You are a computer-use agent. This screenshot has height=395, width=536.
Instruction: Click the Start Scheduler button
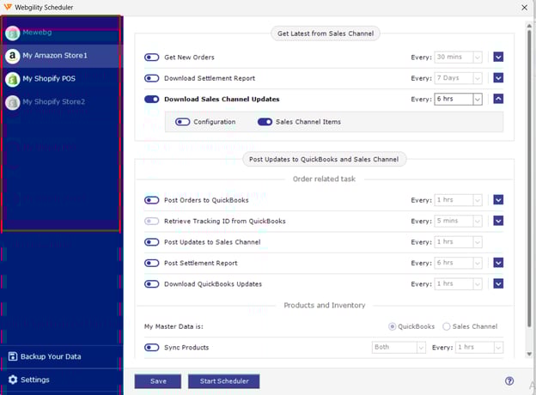[224, 381]
